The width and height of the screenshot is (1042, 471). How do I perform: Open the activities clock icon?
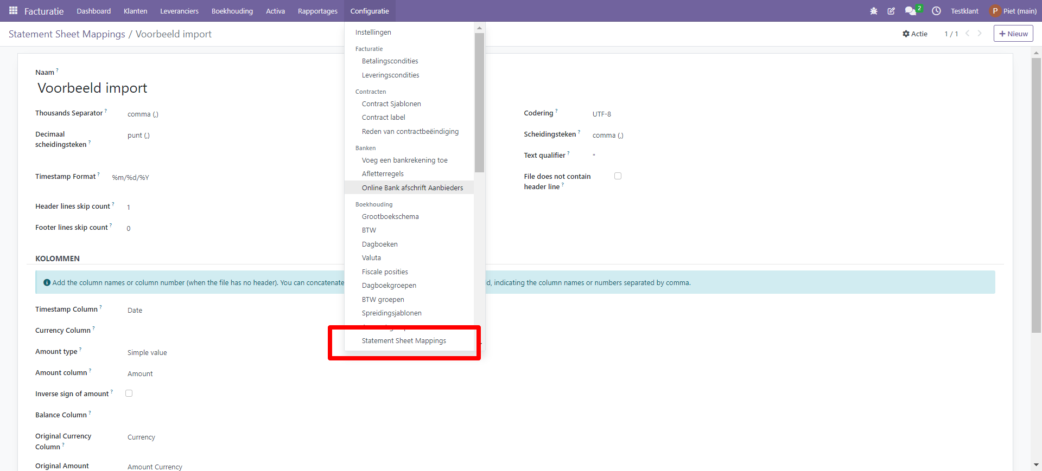click(936, 11)
